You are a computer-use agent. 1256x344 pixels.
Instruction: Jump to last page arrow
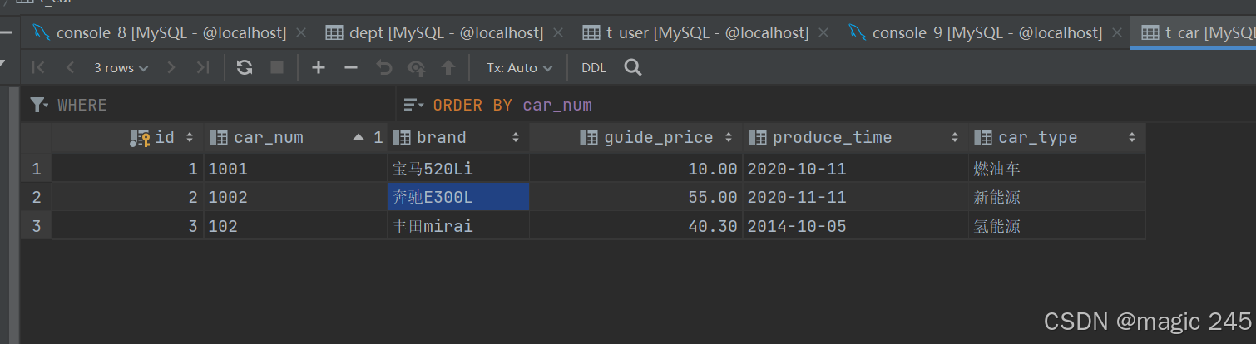[202, 68]
